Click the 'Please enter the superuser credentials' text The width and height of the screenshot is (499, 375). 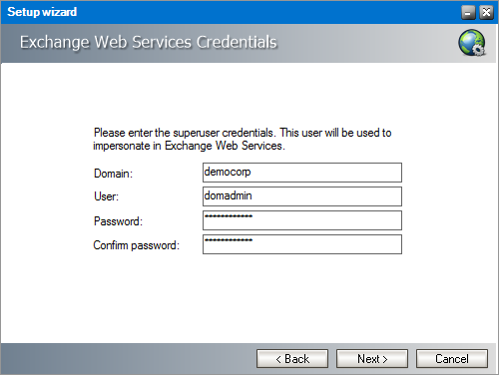(x=184, y=133)
